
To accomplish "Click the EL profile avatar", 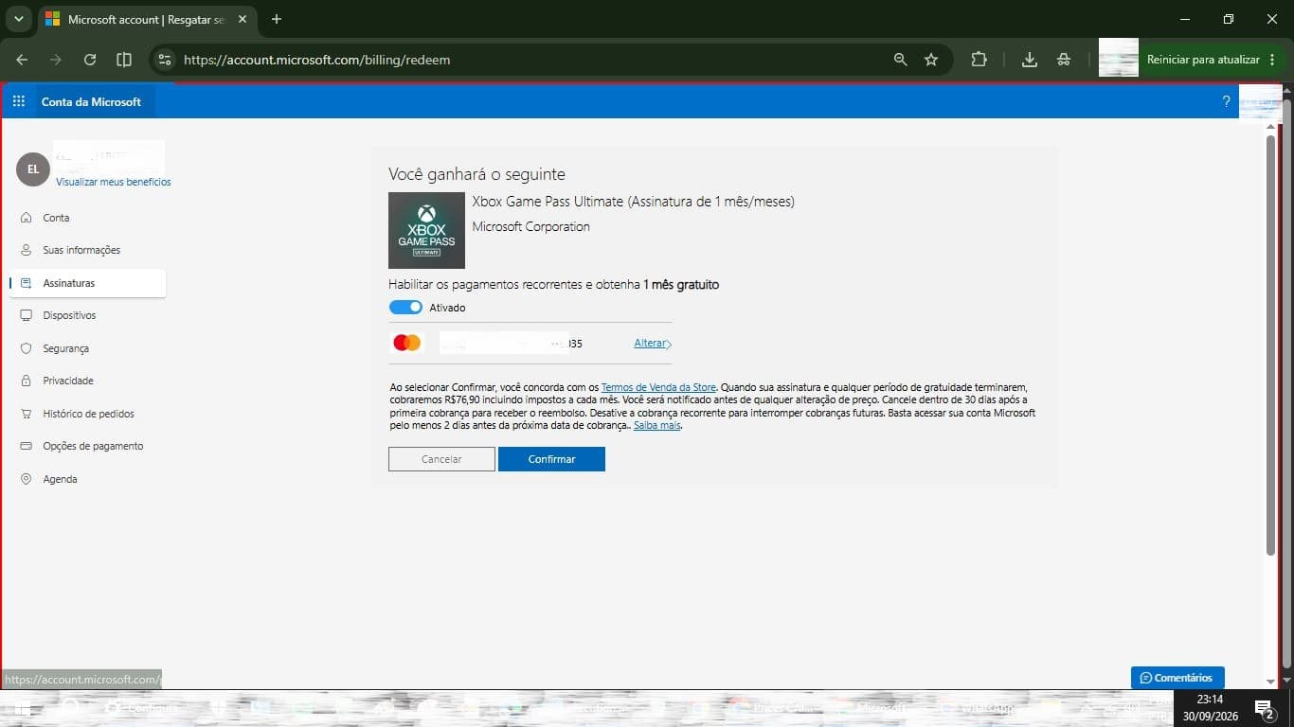I will [x=33, y=169].
